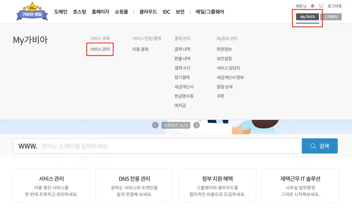Image resolution: width=352 pixels, height=212 pixels.
Task: Open the 도메인 top navigation menu
Action: (61, 12)
